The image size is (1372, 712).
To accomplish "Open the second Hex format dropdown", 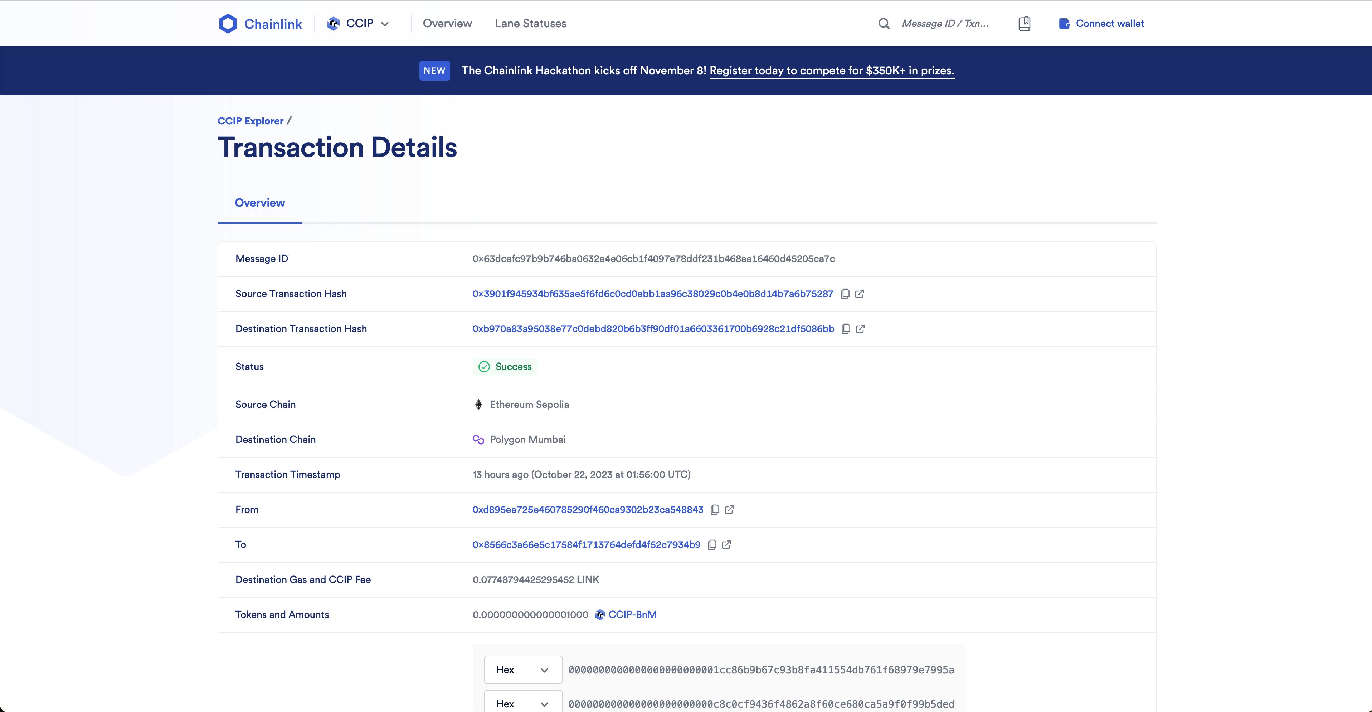I will 523,702.
